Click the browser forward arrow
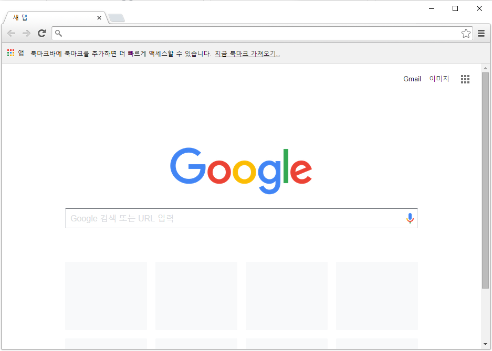Screen dimensions: 492x351 (26, 34)
